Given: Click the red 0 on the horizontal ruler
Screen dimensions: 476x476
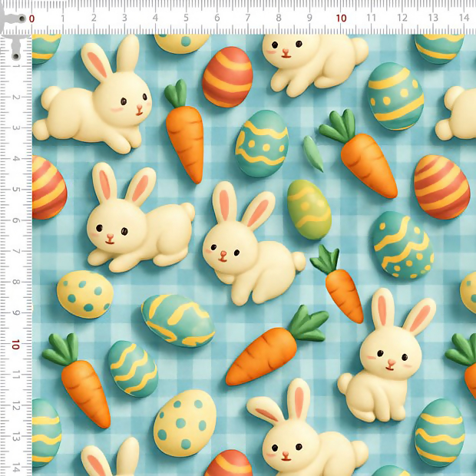Looking at the screenshot, I should [31, 18].
